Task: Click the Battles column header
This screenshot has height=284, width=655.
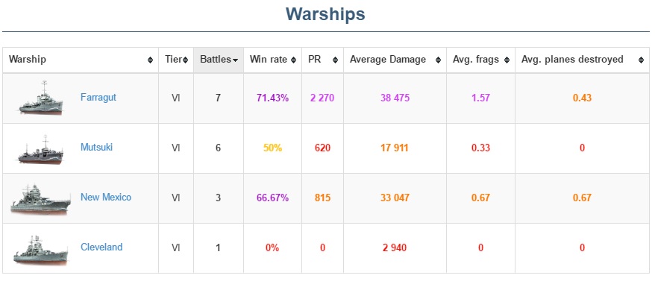Action: pyautogui.click(x=219, y=60)
